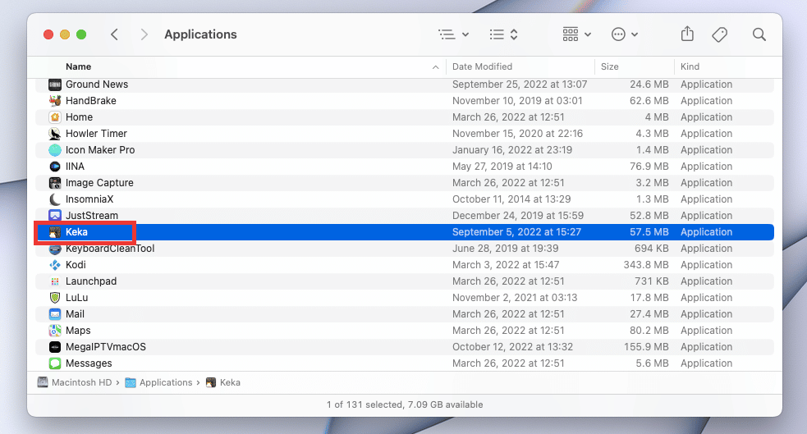Click the LuLu shield icon
Viewport: 807px width, 434px height.
tap(55, 298)
